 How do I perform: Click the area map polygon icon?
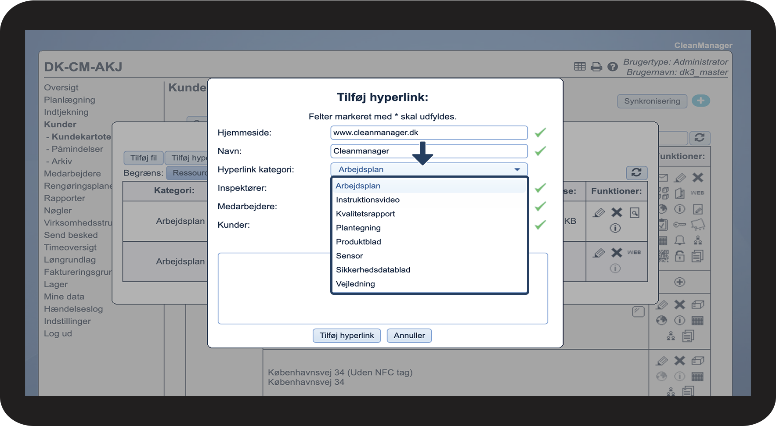(698, 225)
